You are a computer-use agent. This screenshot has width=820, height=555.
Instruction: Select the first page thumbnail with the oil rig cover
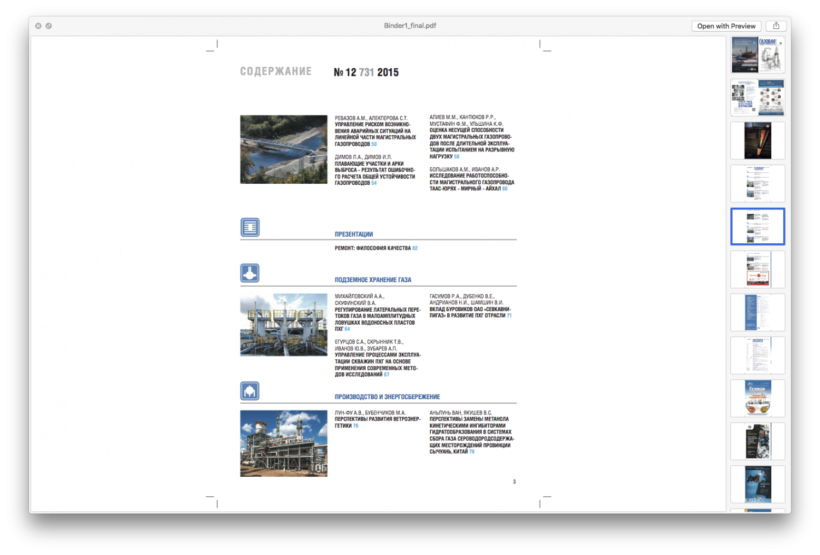[758, 55]
